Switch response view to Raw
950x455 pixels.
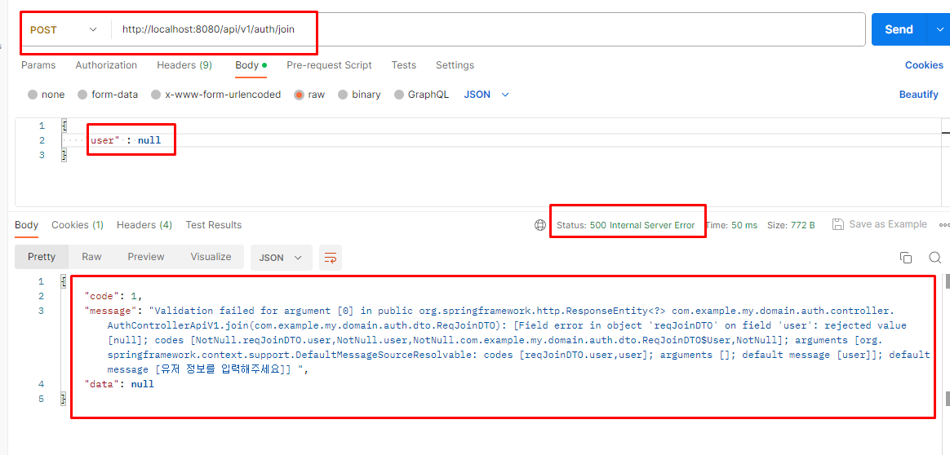(91, 257)
